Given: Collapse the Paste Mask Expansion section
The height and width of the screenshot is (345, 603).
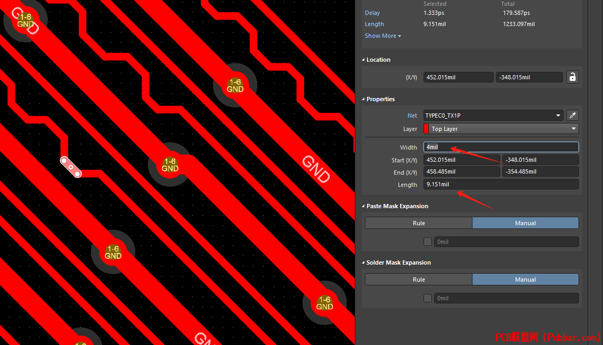Looking at the screenshot, I should point(395,206).
